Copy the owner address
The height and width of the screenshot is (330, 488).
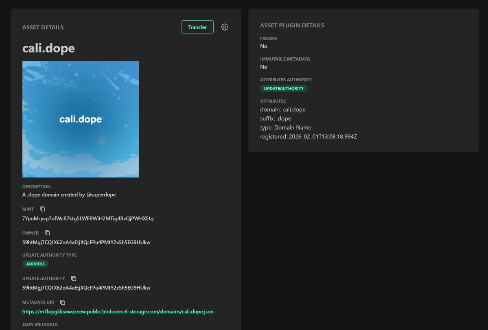[x=47, y=232]
